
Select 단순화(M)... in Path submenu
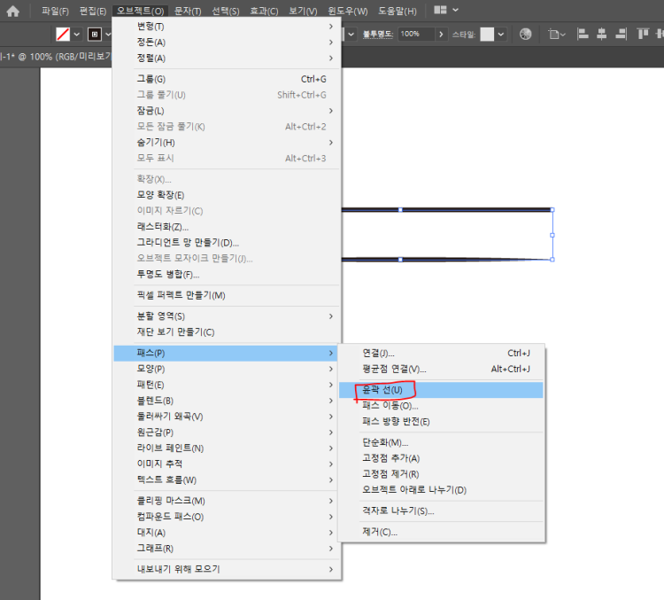point(441,442)
